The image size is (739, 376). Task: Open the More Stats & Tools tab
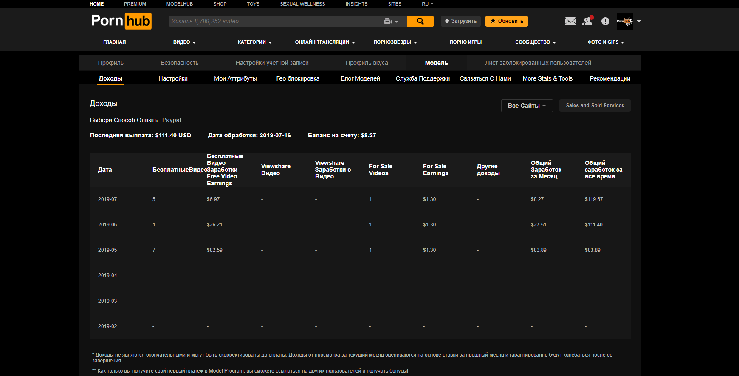[547, 78]
